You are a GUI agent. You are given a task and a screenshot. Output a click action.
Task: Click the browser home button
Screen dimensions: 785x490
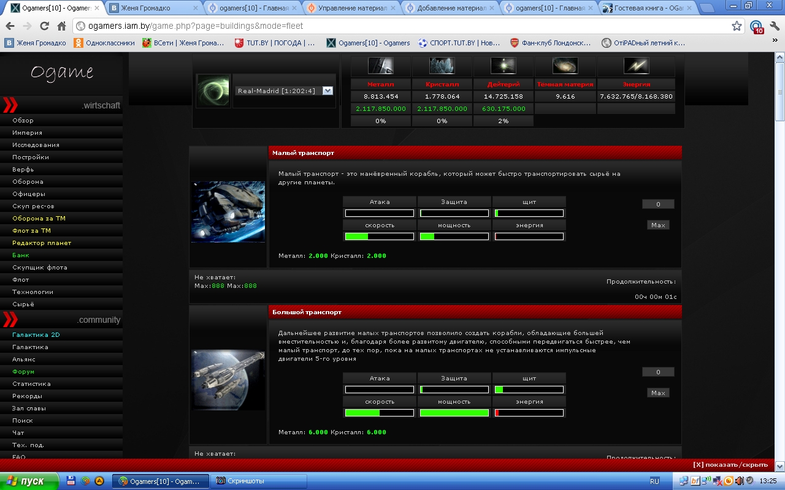click(61, 26)
